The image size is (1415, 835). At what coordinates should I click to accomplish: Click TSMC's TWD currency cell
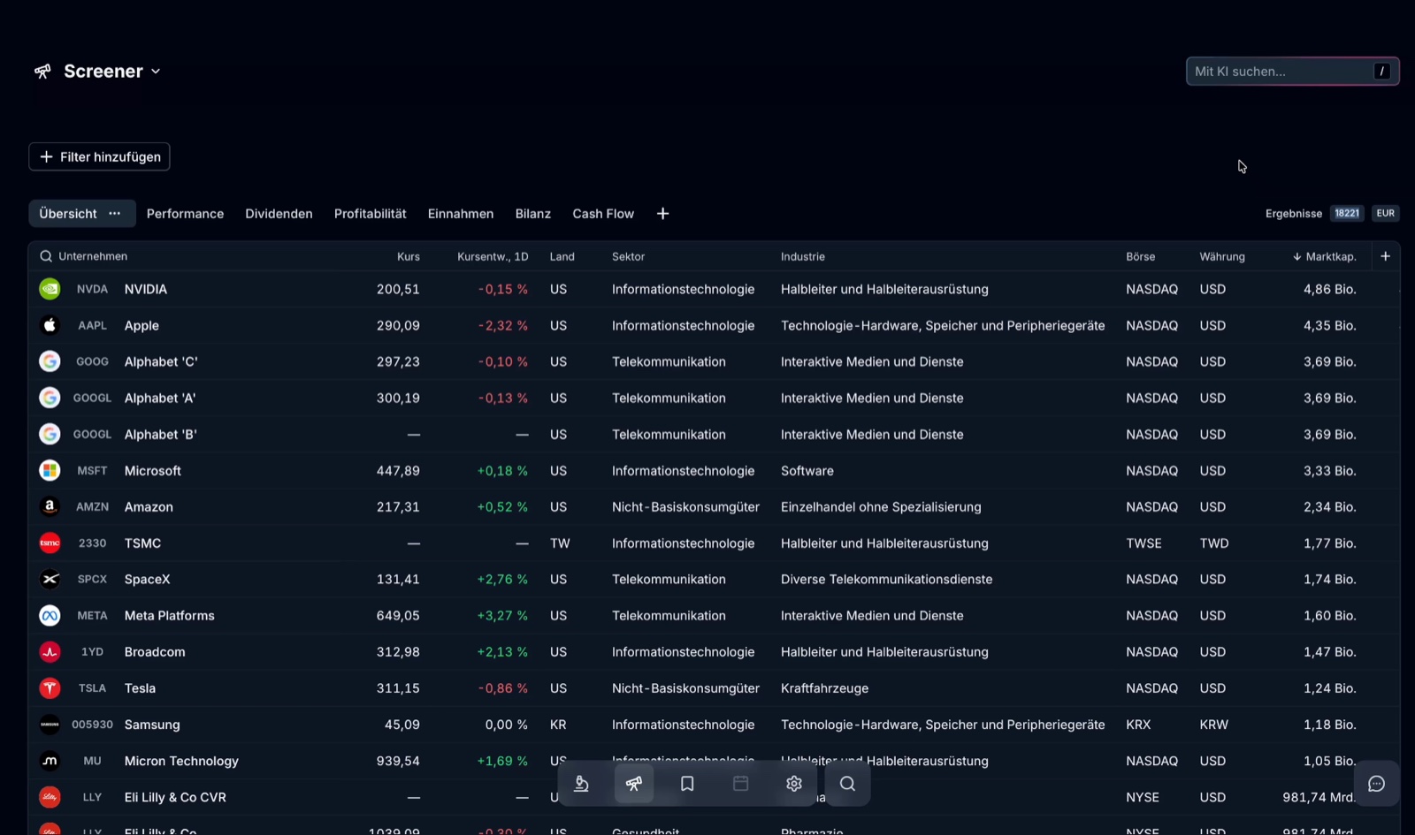(x=1214, y=543)
